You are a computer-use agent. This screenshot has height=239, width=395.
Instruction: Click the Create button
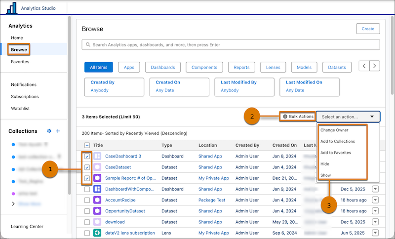coord(368,29)
